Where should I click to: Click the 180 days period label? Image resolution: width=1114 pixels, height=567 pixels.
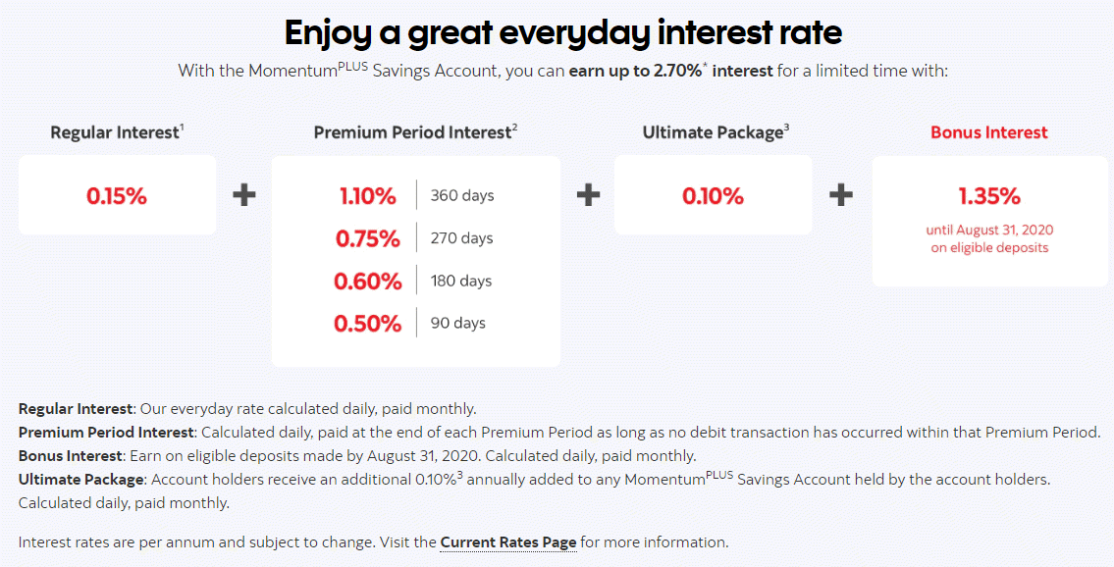pos(460,281)
